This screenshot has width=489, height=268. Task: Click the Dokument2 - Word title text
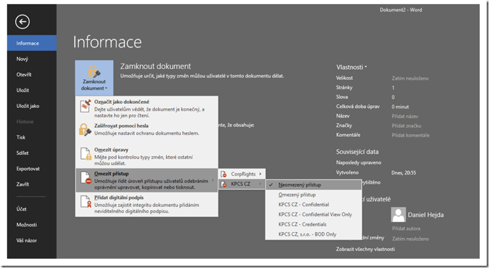[401, 10]
